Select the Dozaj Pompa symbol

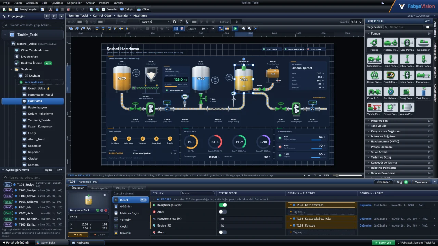(x=407, y=93)
